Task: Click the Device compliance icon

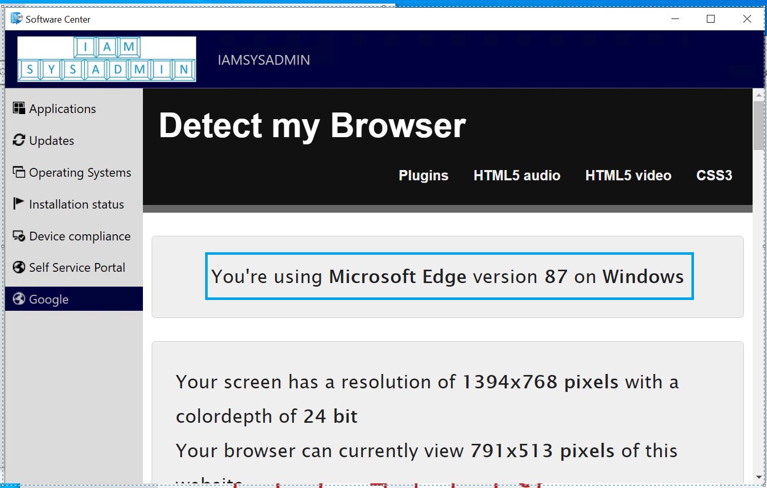Action: [x=19, y=235]
